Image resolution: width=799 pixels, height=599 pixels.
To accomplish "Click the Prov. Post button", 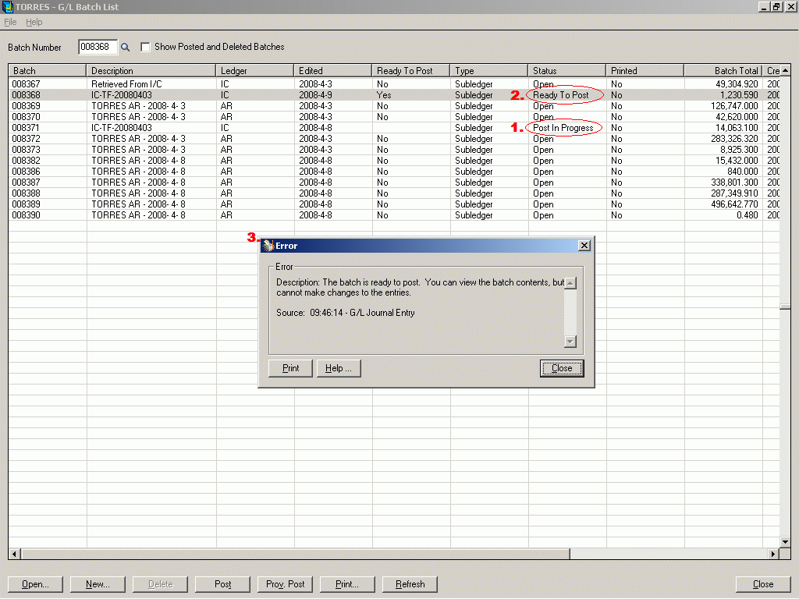I will coord(285,584).
